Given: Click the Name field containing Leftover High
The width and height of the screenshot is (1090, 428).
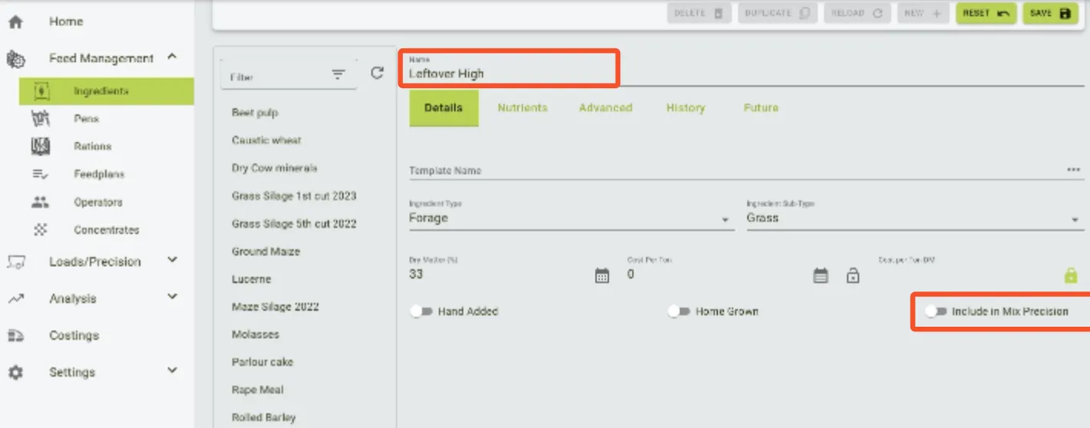Looking at the screenshot, I should [508, 74].
